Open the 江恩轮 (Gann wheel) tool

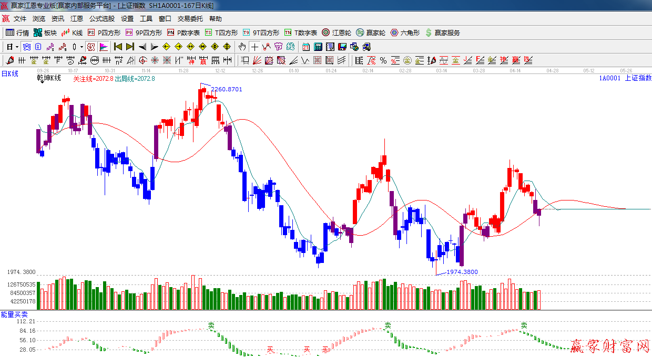click(x=336, y=33)
